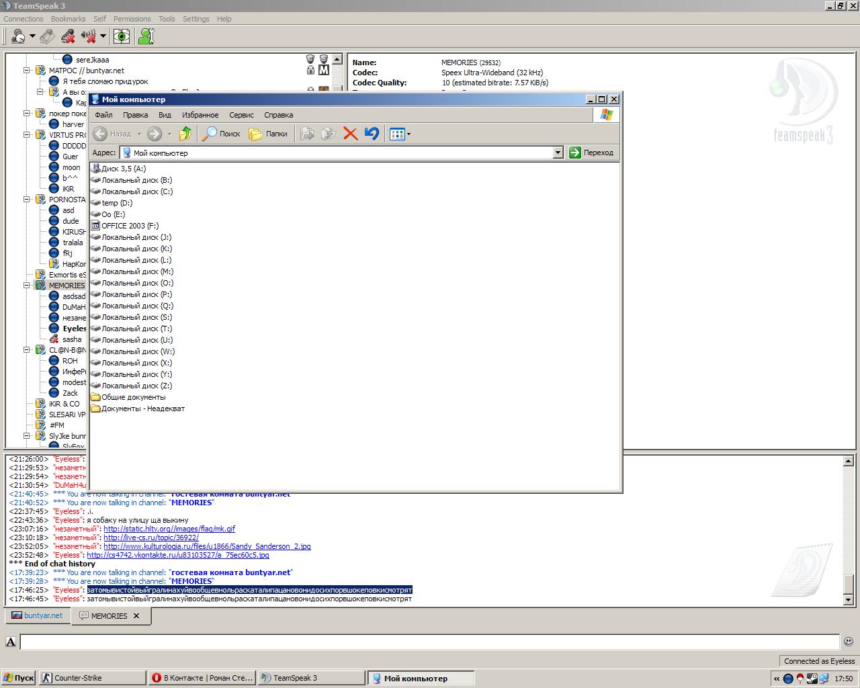The image size is (860, 688).
Task: Open the emoticon smiley picker
Action: pyautogui.click(x=849, y=642)
